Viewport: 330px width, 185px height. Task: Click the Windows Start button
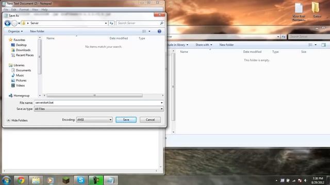pos(6,180)
